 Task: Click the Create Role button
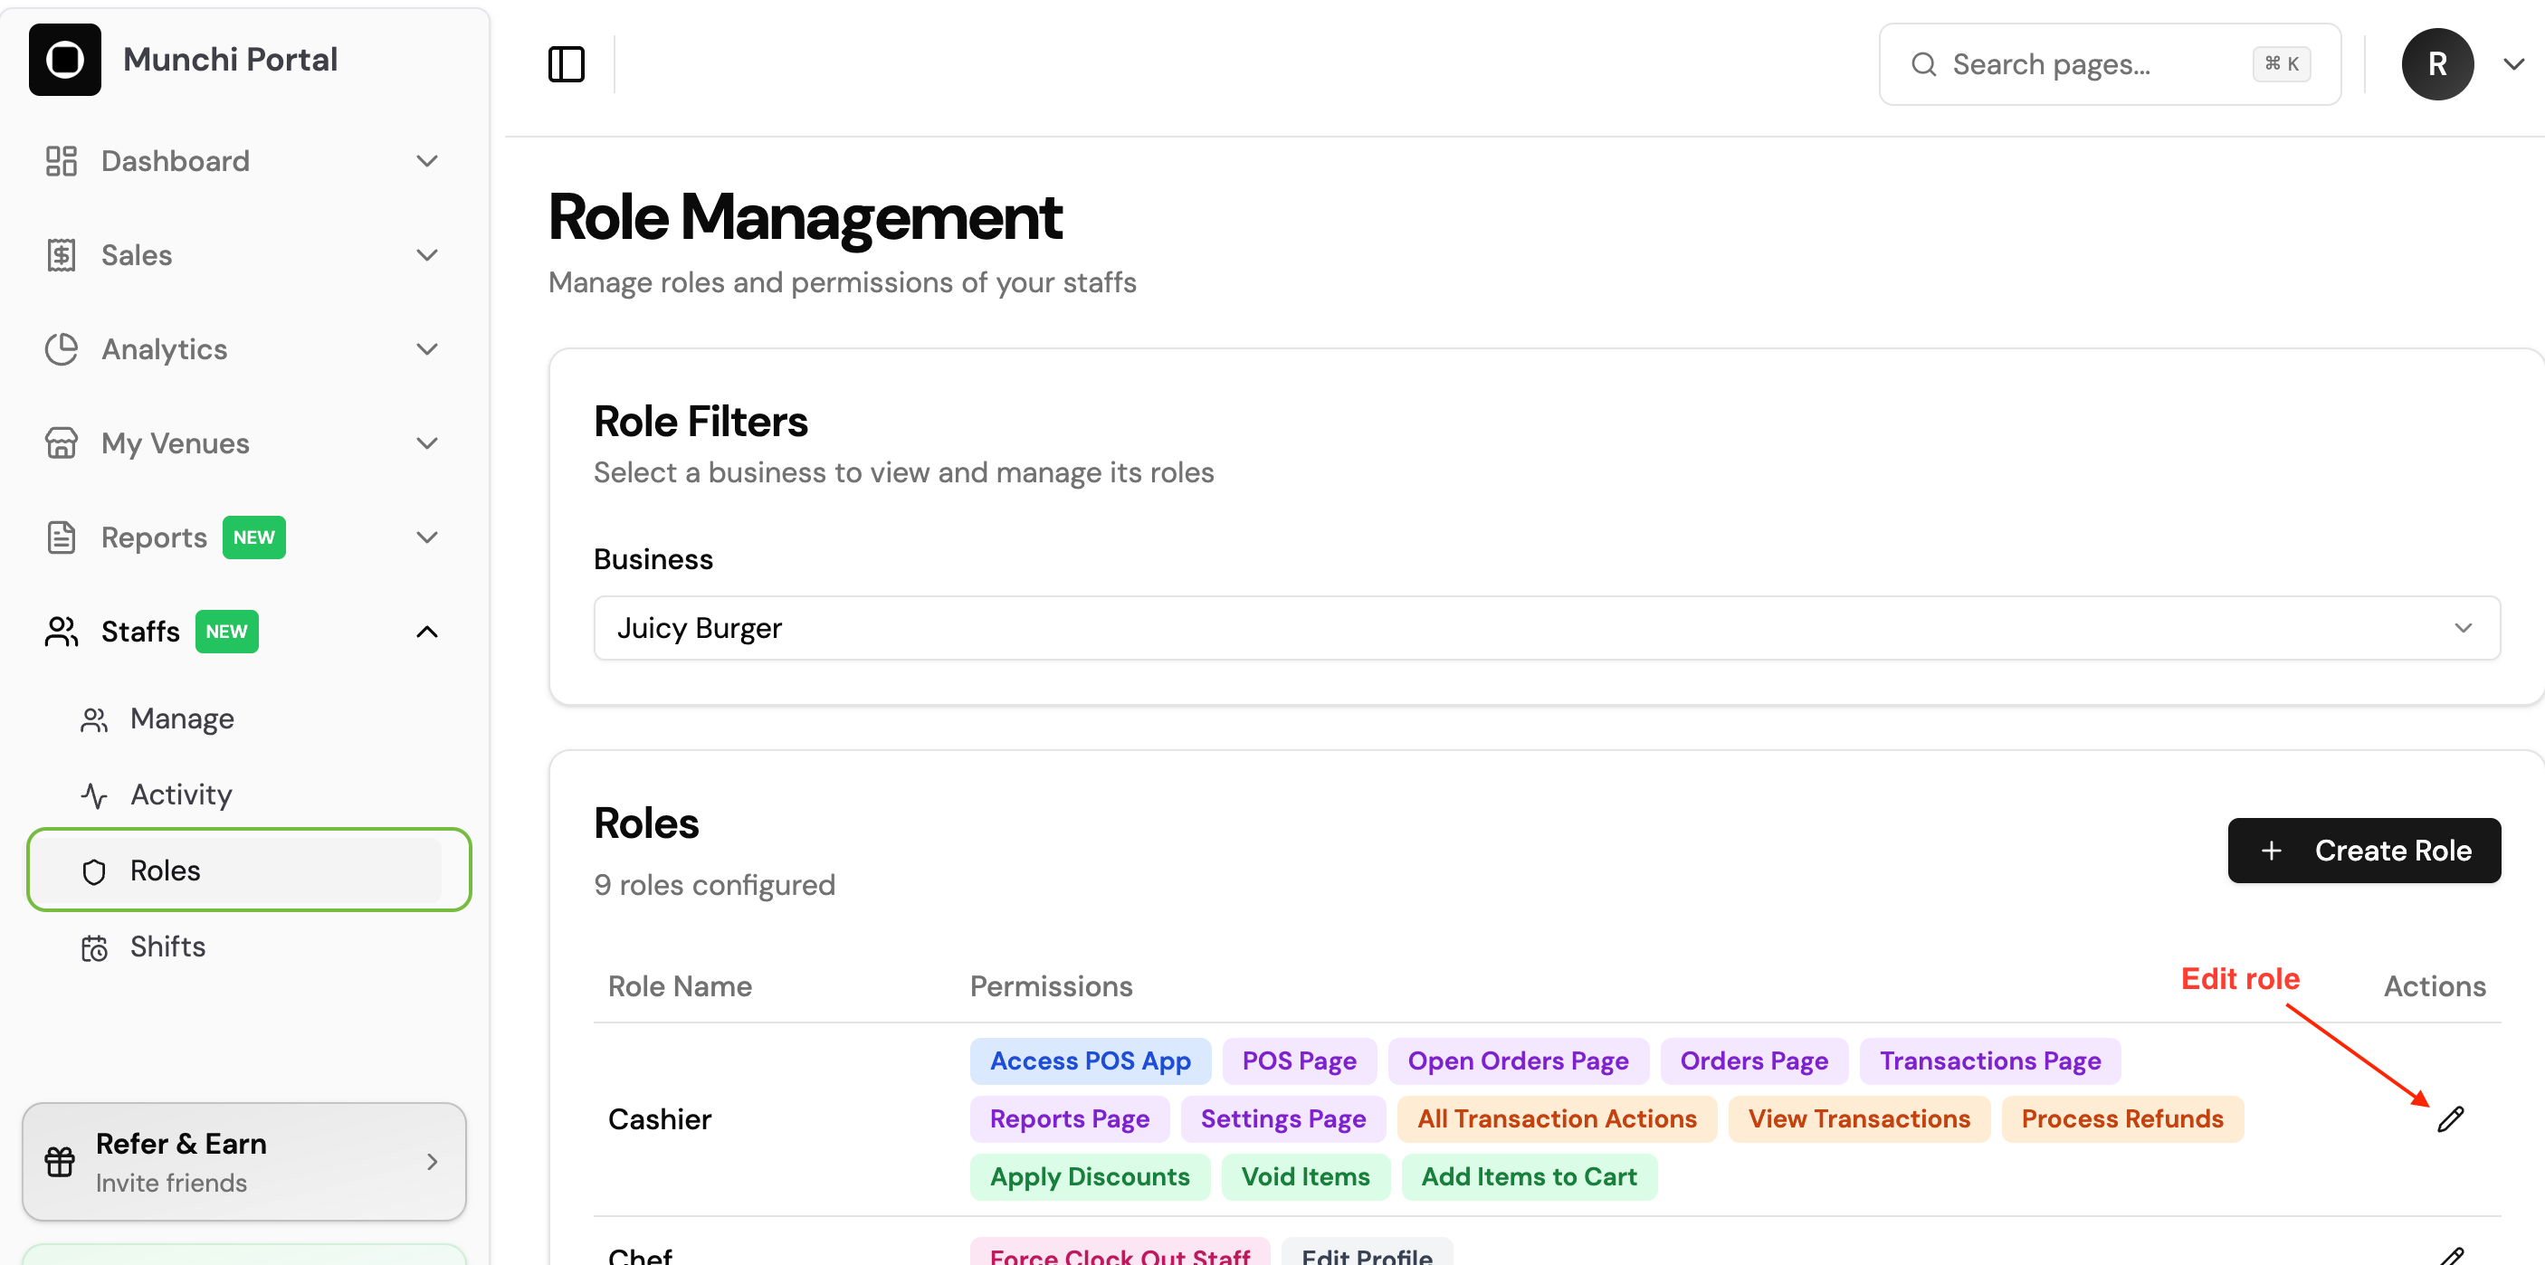coord(2363,851)
